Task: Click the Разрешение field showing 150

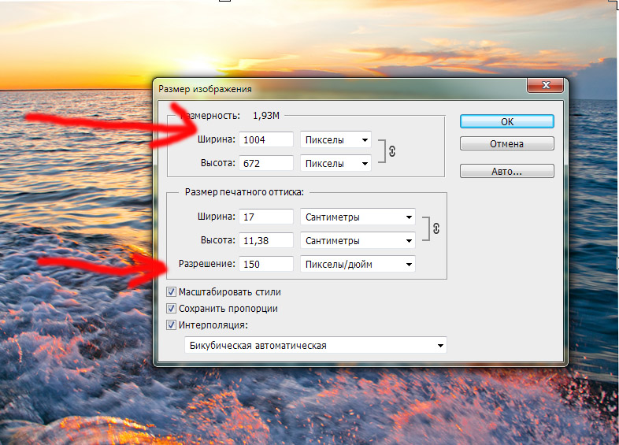Action: pyautogui.click(x=266, y=265)
